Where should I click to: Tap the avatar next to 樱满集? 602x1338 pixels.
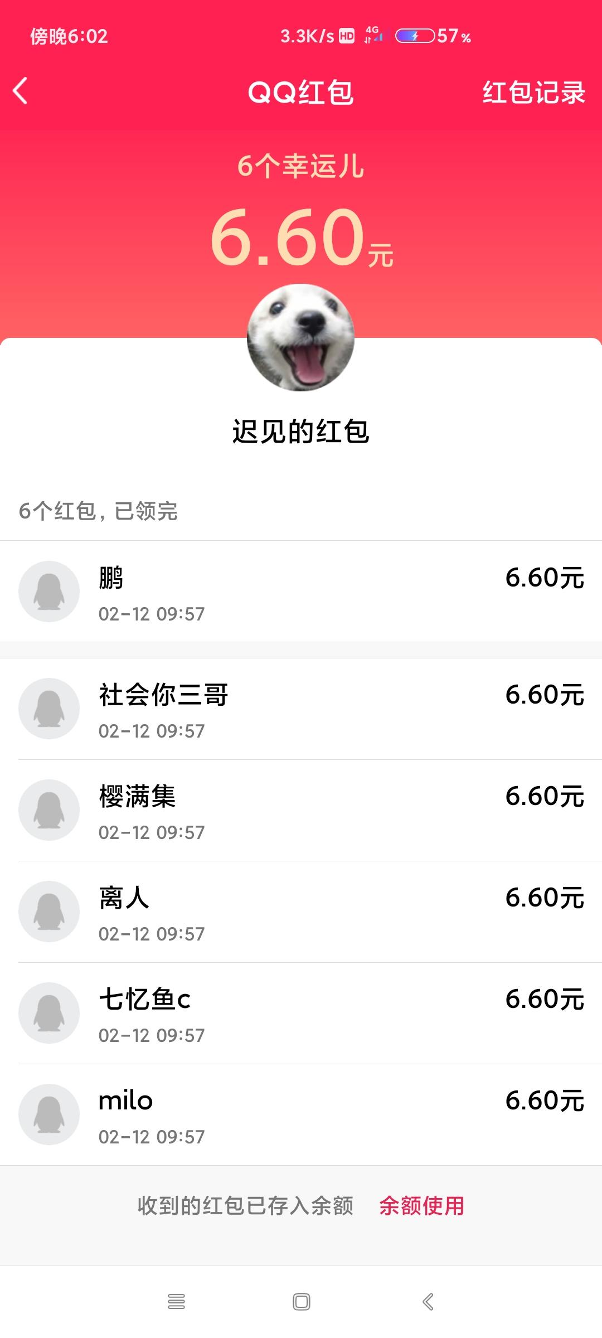[x=49, y=809]
